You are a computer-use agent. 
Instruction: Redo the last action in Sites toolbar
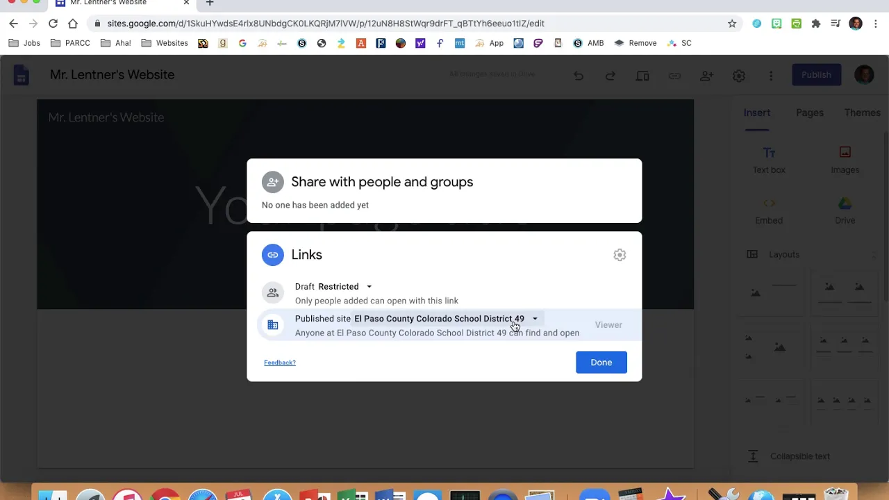pyautogui.click(x=610, y=76)
